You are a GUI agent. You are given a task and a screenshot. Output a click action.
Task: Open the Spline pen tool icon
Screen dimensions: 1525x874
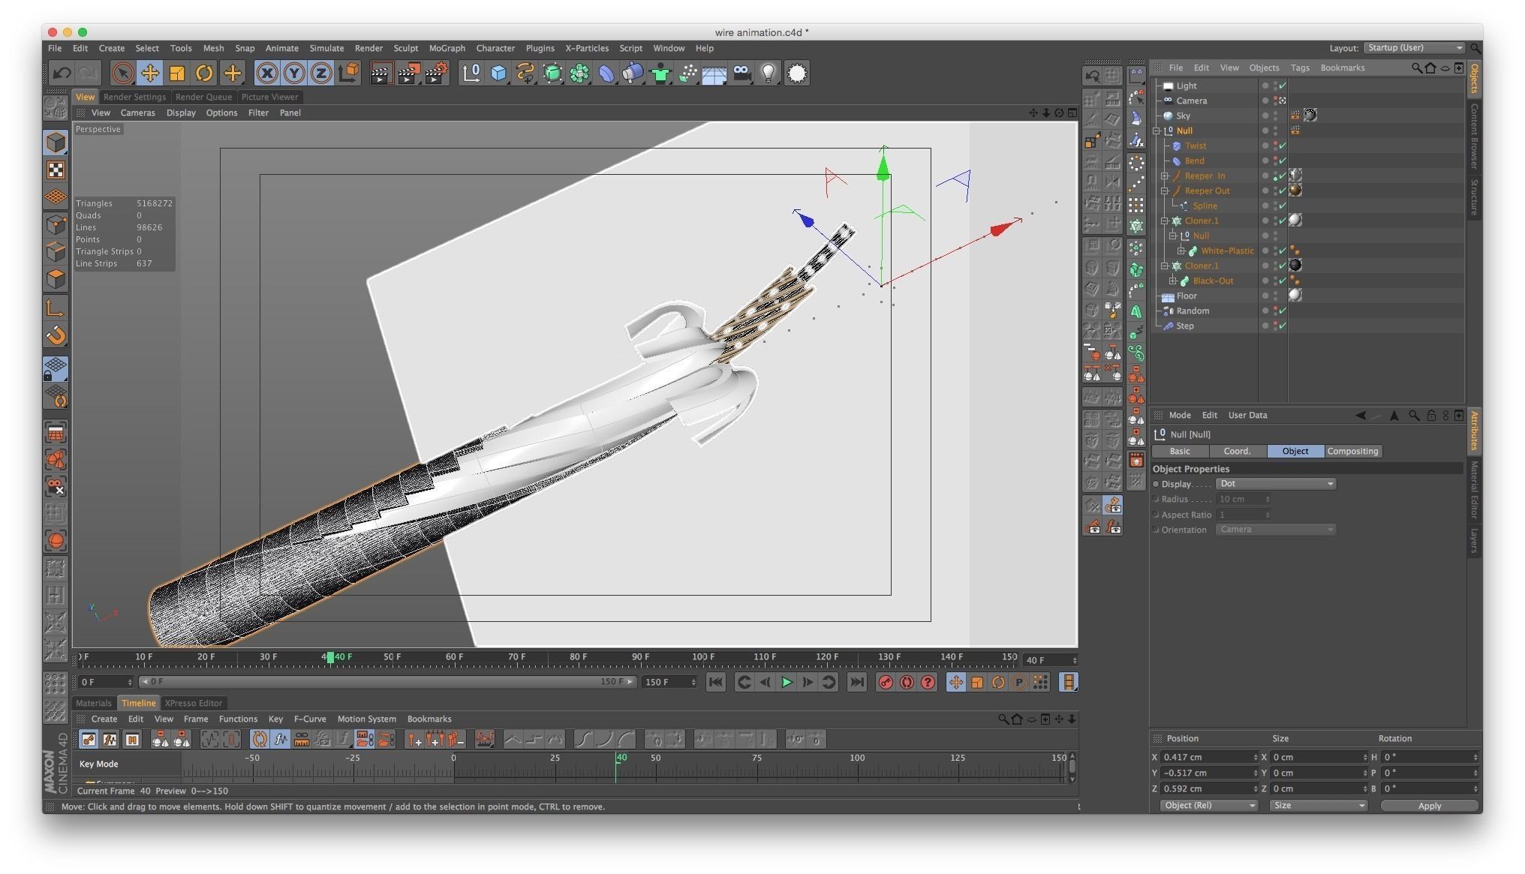pyautogui.click(x=525, y=73)
